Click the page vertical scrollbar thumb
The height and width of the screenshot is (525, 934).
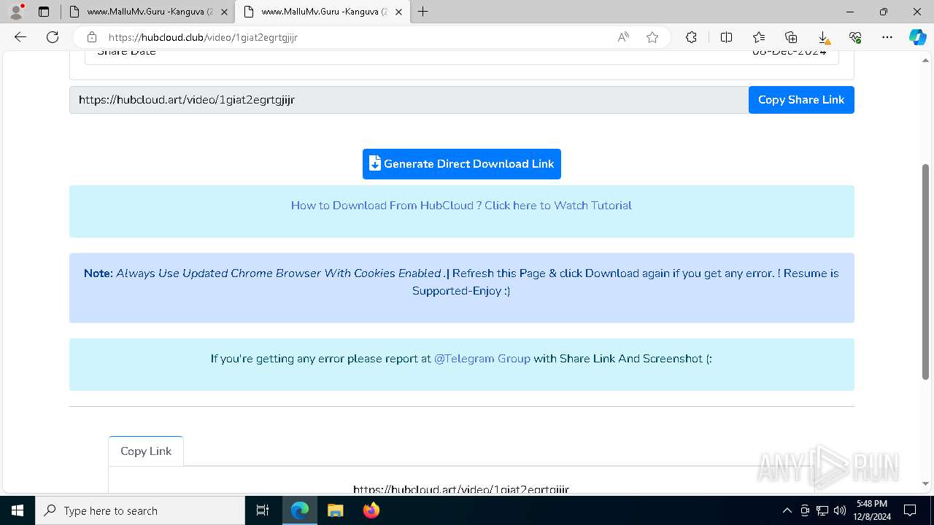point(926,271)
